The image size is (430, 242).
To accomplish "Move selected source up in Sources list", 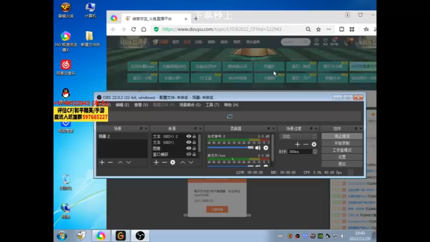I will pyautogui.click(x=183, y=162).
